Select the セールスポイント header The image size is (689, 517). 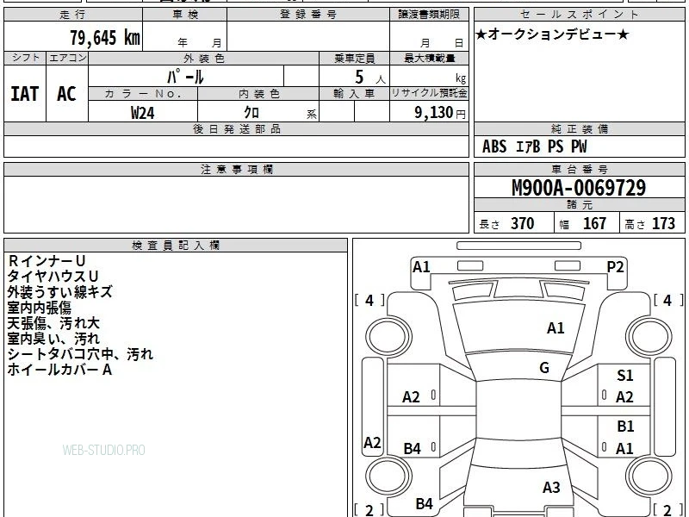(579, 15)
